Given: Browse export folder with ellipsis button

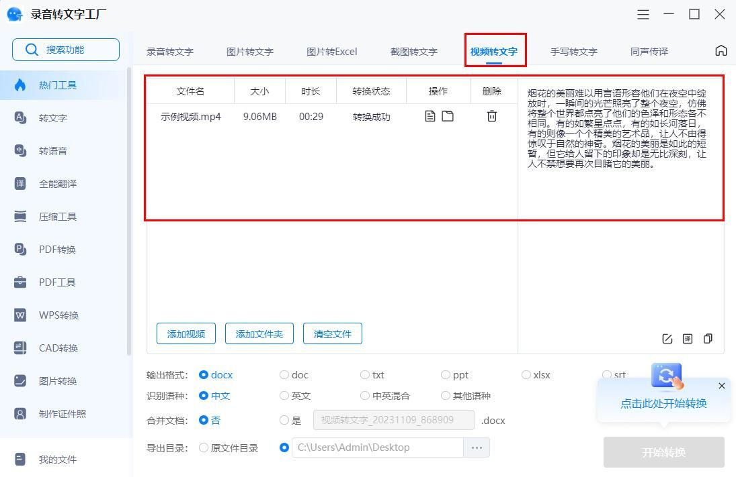Looking at the screenshot, I should click(477, 447).
